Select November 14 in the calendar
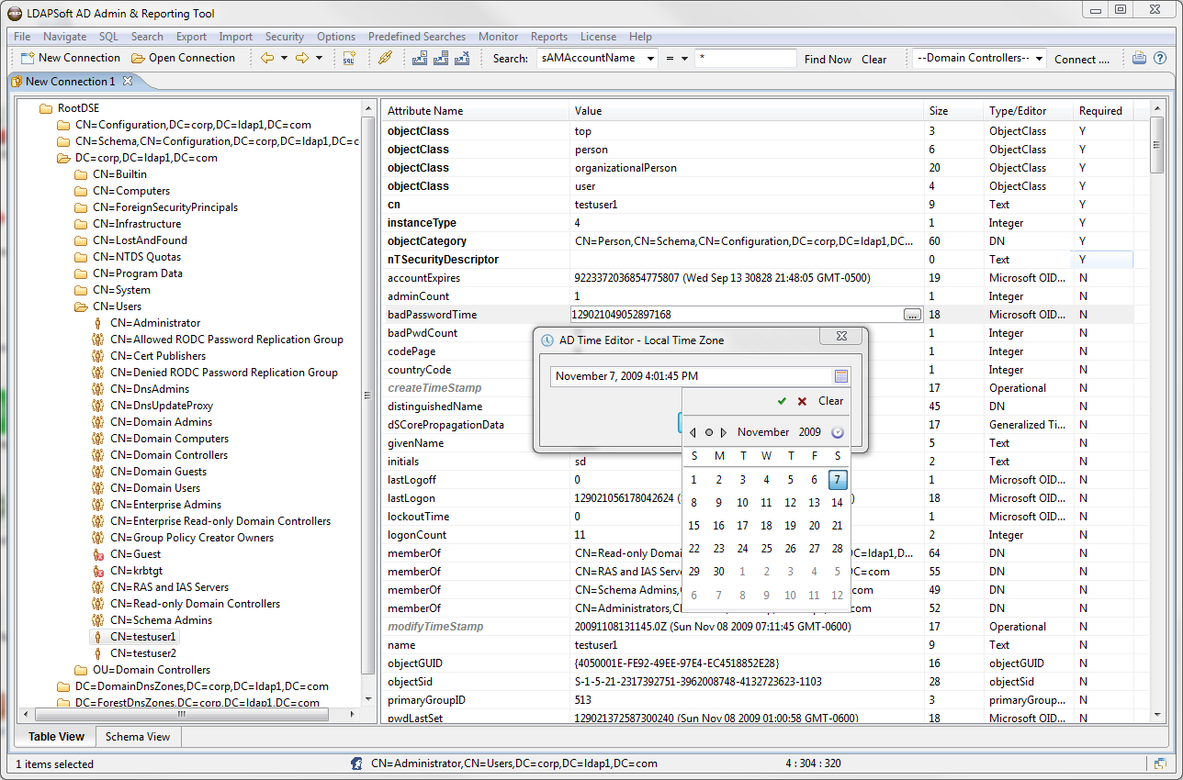The width and height of the screenshot is (1183, 780). tap(837, 503)
